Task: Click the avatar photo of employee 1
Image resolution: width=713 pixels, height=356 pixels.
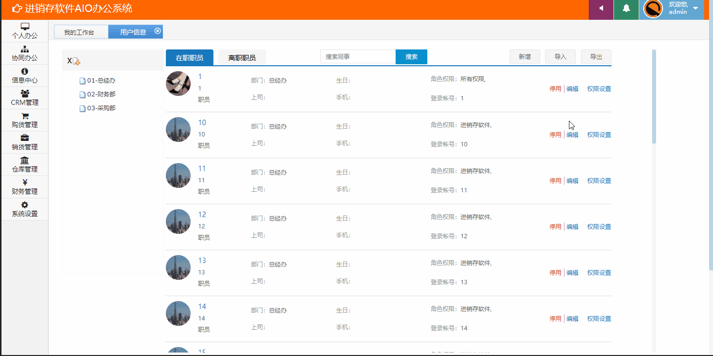Action: click(178, 84)
